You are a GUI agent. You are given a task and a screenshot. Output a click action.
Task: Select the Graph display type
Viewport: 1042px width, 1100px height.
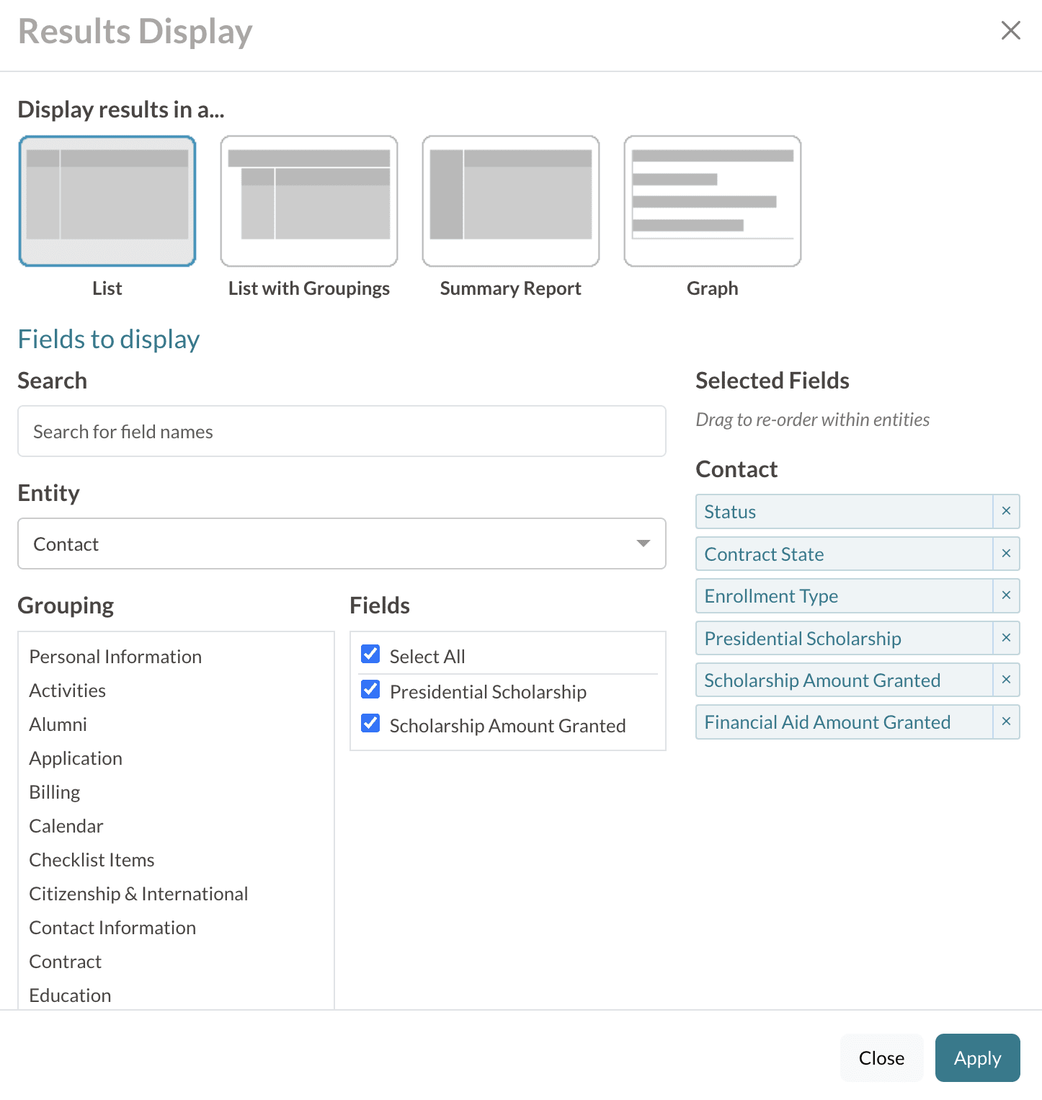pos(712,202)
